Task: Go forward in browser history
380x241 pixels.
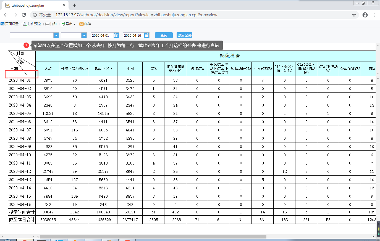Action: 15,15
